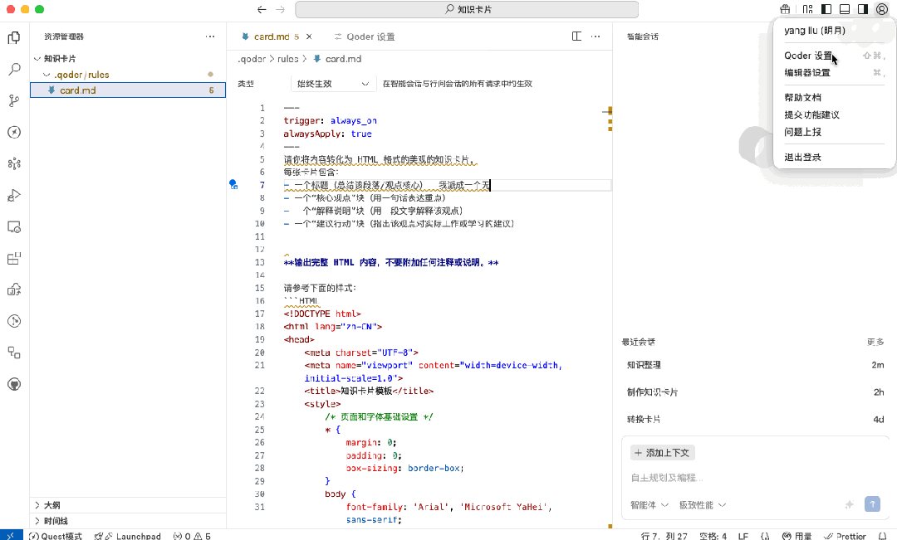Click 退出登录 to sign out
The image size is (897, 540).
click(834, 157)
